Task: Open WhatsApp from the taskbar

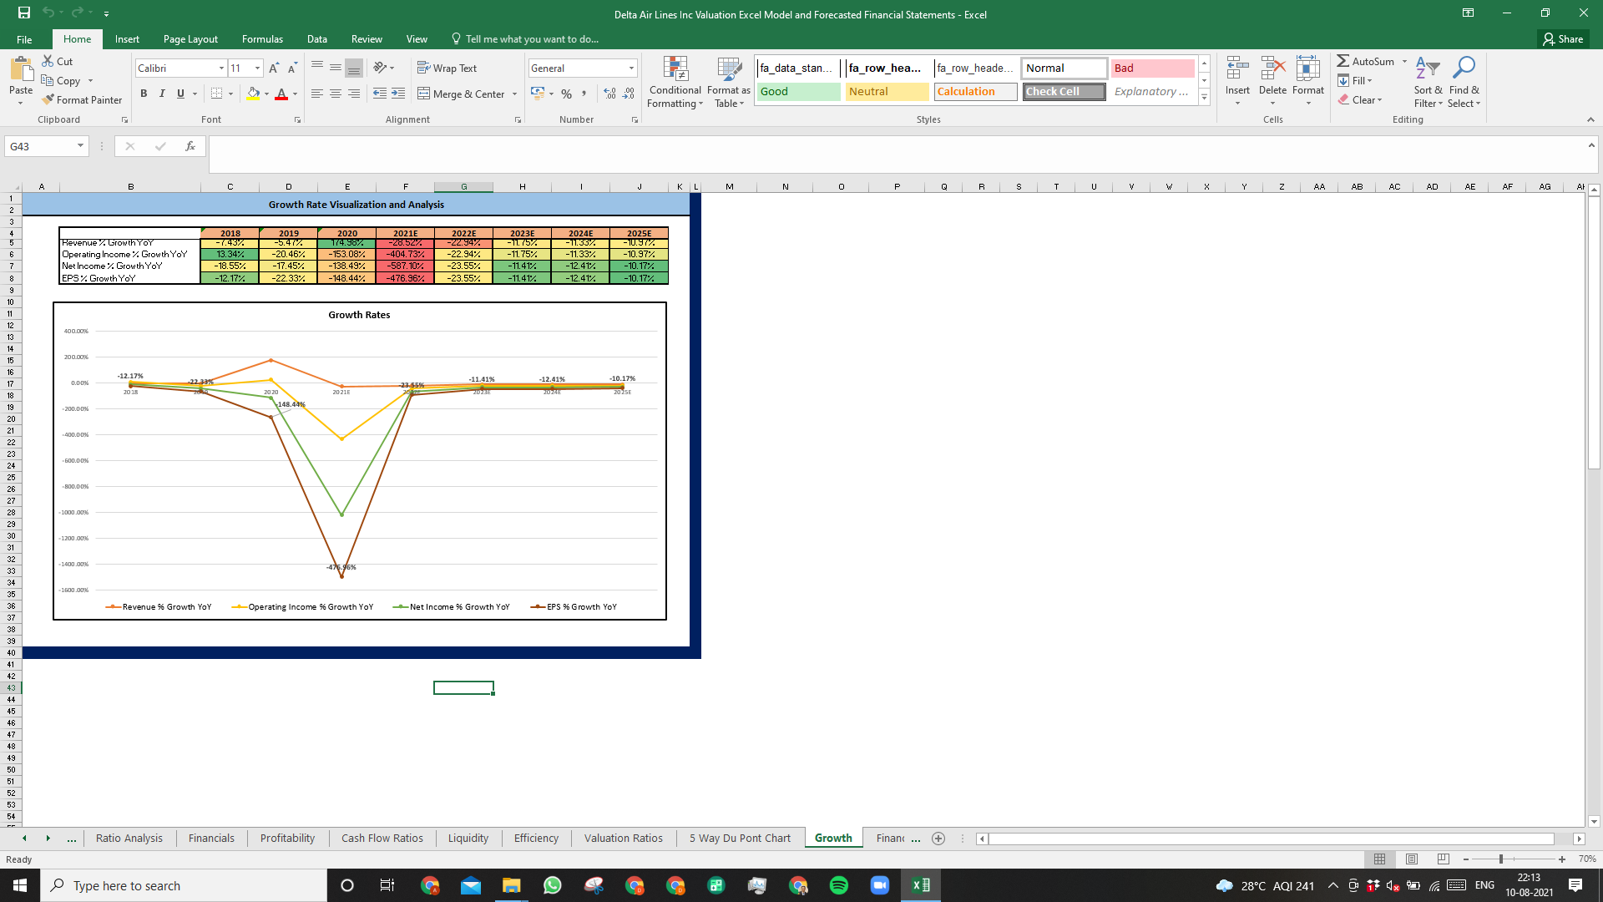Action: click(x=553, y=885)
